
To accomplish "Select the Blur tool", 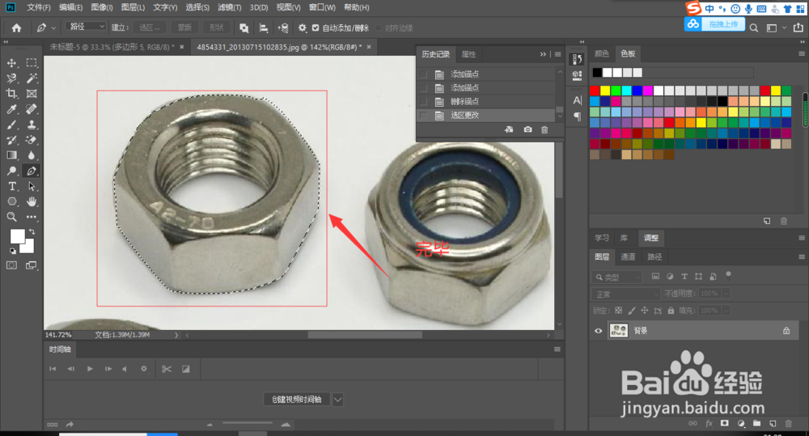I will pos(32,155).
